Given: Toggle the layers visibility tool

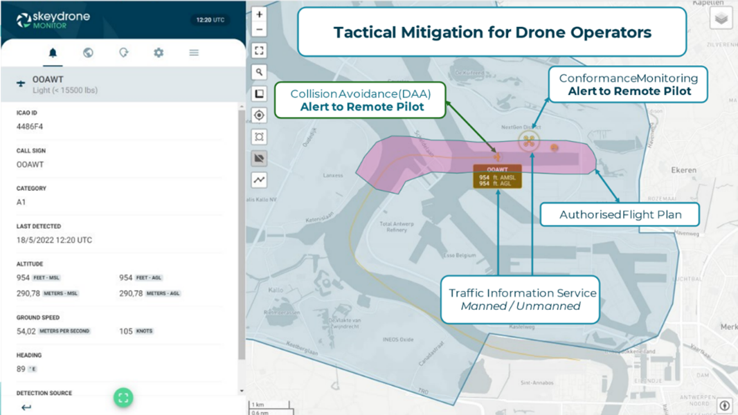Looking at the screenshot, I should click(259, 158).
